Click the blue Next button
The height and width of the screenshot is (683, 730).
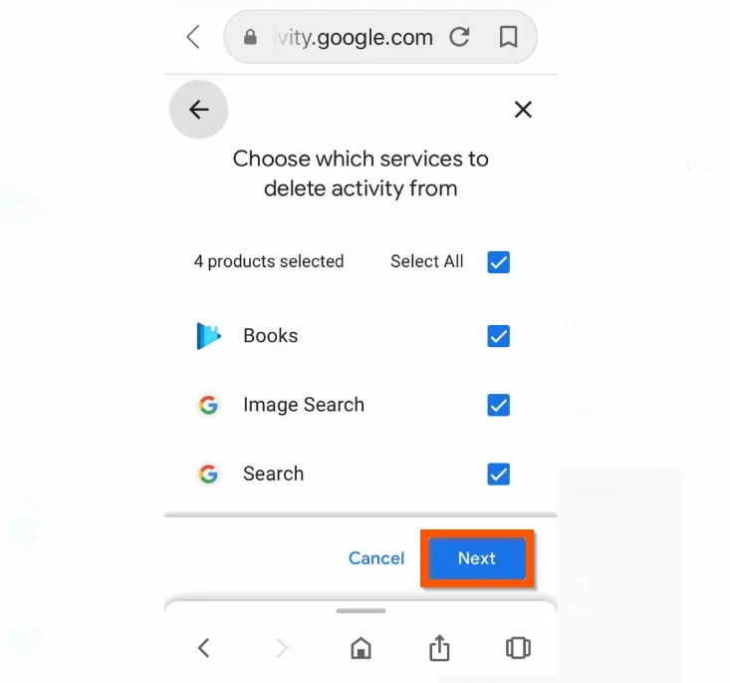click(477, 558)
